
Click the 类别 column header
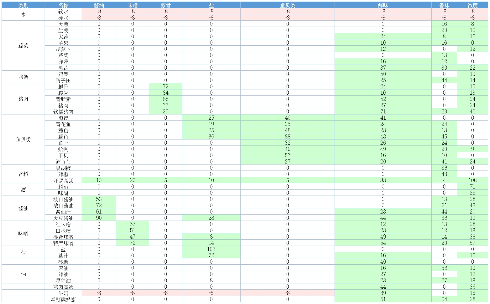click(23, 5)
